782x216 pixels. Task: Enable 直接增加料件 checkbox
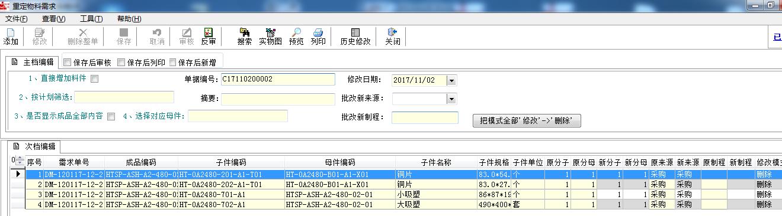pyautogui.click(x=95, y=78)
